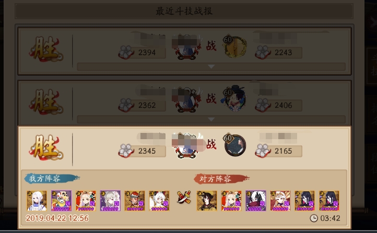Click the crossed swords icon between lineups
The height and width of the screenshot is (233, 377).
click(x=183, y=197)
